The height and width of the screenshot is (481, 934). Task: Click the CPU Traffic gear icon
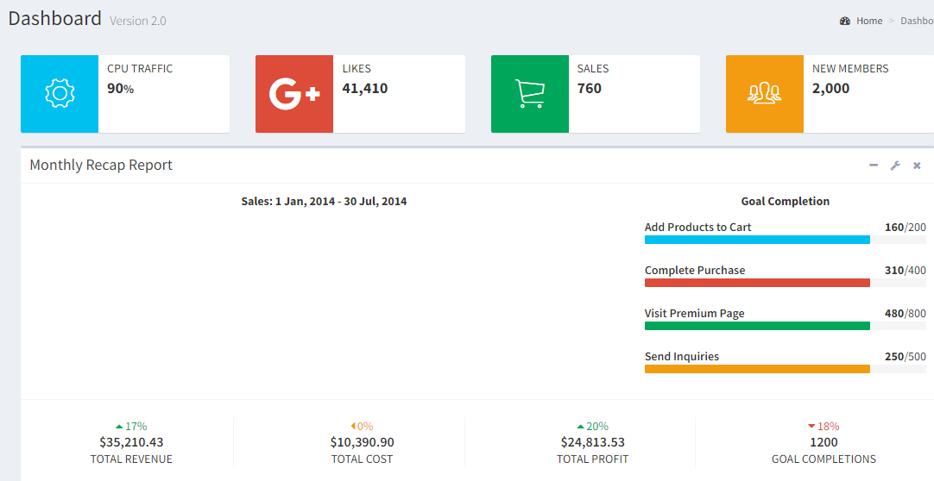[x=60, y=94]
